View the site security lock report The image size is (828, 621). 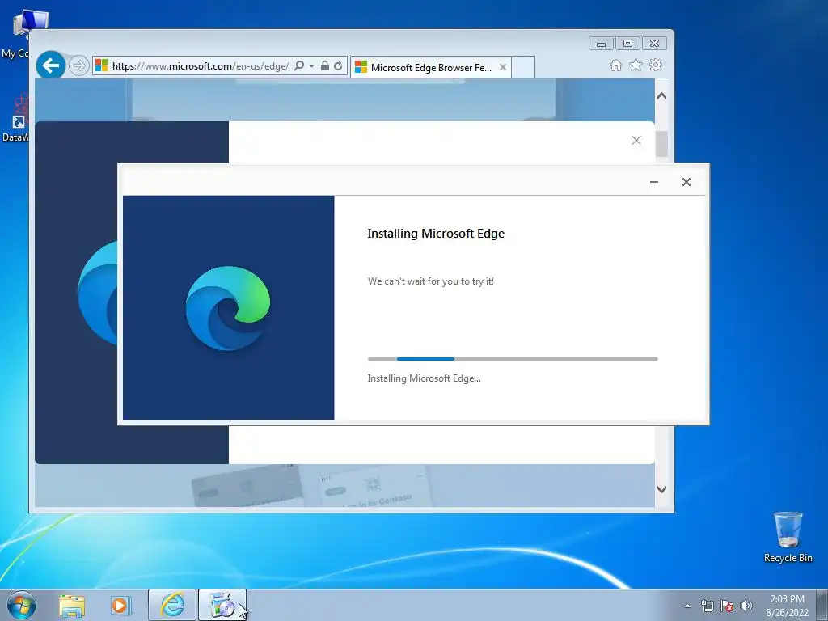[x=325, y=66]
